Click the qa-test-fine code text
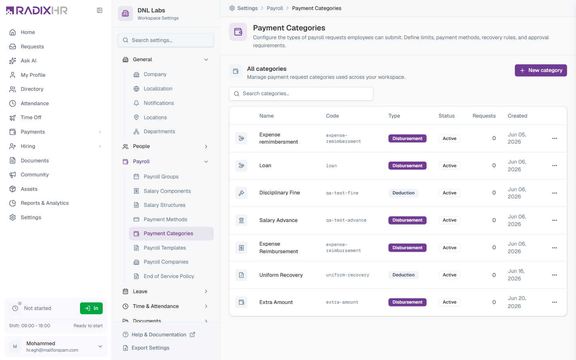576x360 pixels. coord(342,193)
